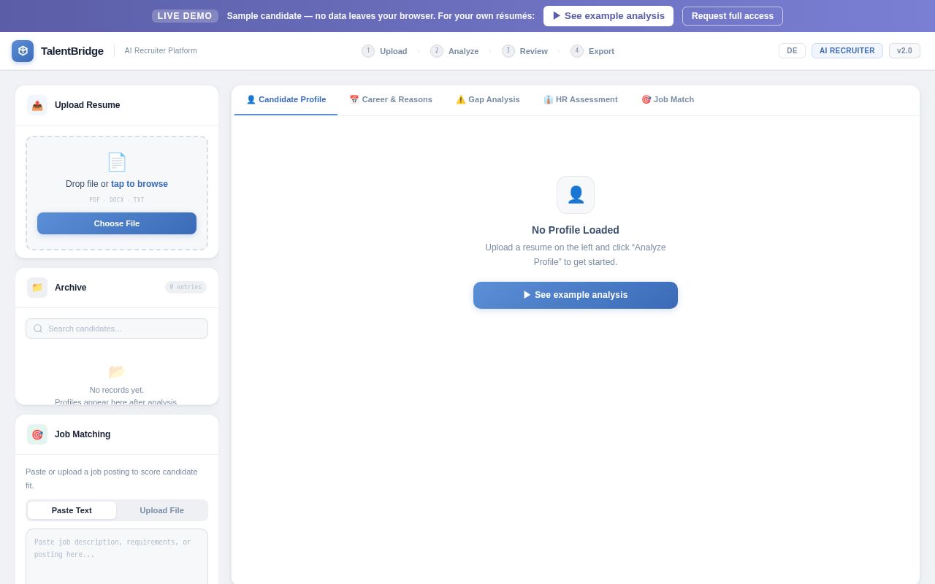Viewport: 935px width, 584px height.
Task: Click into the job description text area
Action: point(117,556)
